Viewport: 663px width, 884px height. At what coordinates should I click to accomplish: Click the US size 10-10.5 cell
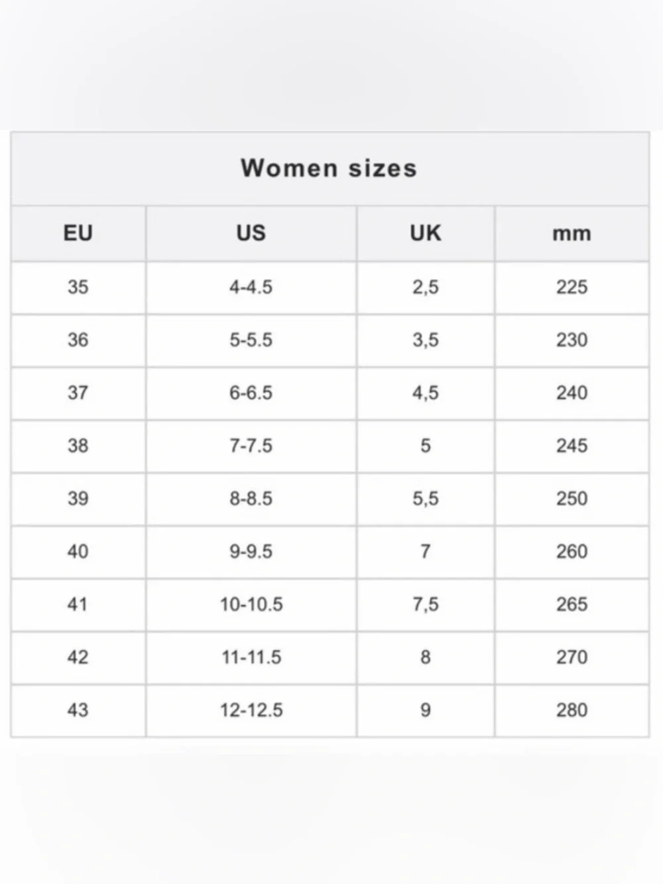point(251,604)
